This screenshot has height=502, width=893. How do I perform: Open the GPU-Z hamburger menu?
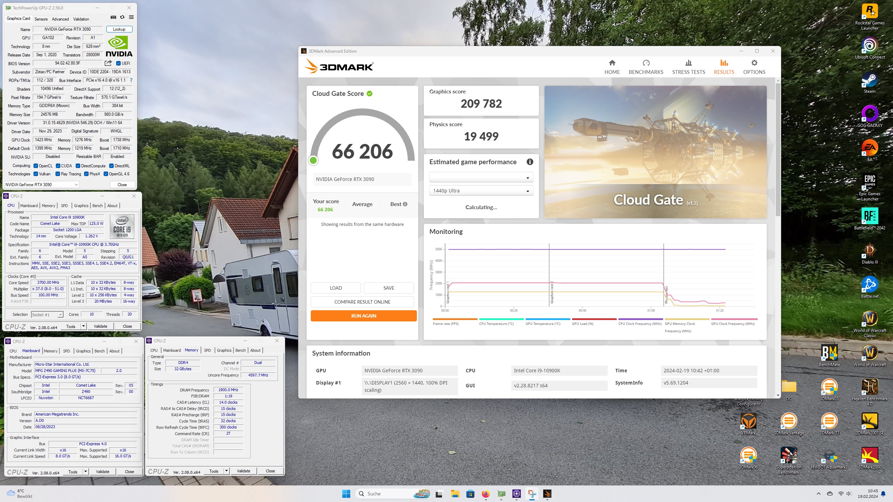[x=131, y=17]
